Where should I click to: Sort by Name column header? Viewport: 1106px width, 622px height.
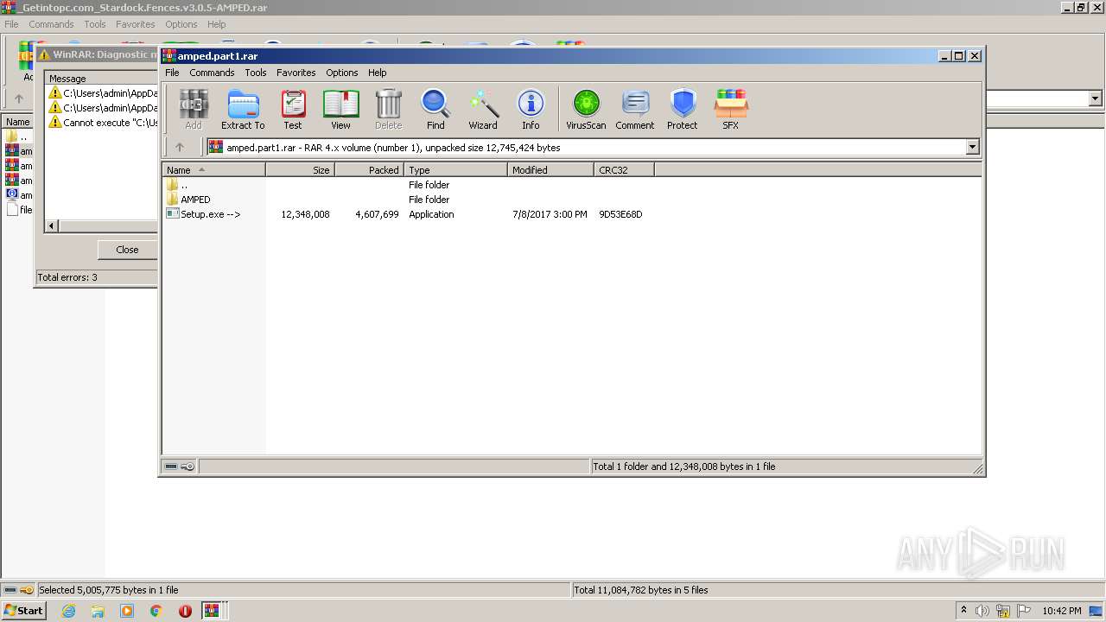[213, 170]
